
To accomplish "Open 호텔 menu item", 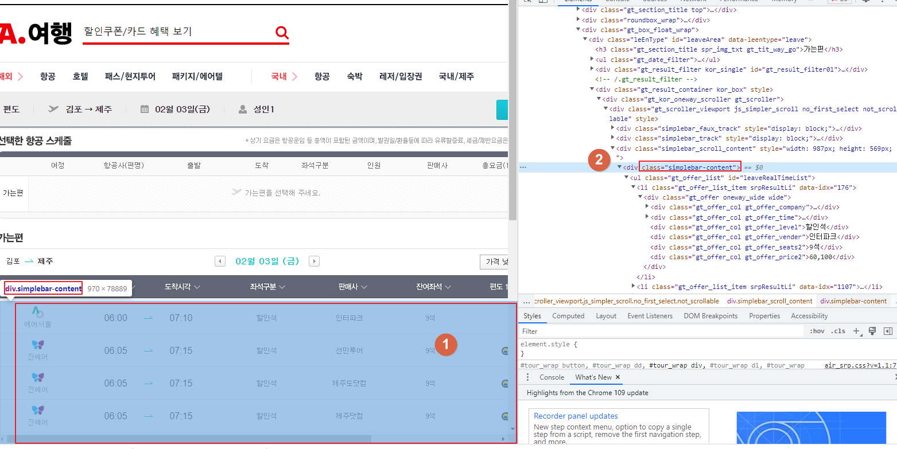I will [x=80, y=76].
